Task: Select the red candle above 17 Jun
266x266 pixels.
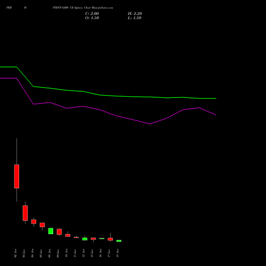Action: point(110,239)
